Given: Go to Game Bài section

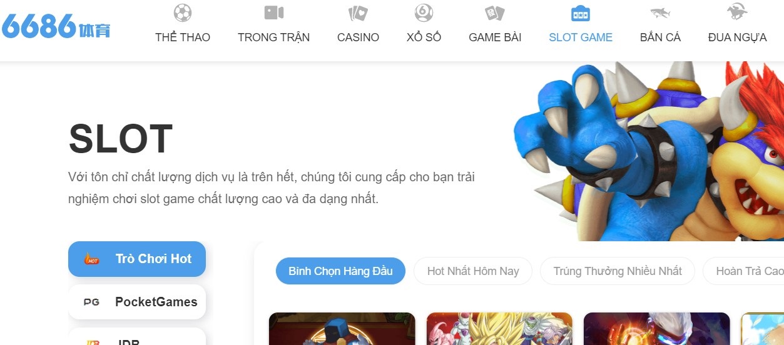Looking at the screenshot, I should click(495, 37).
